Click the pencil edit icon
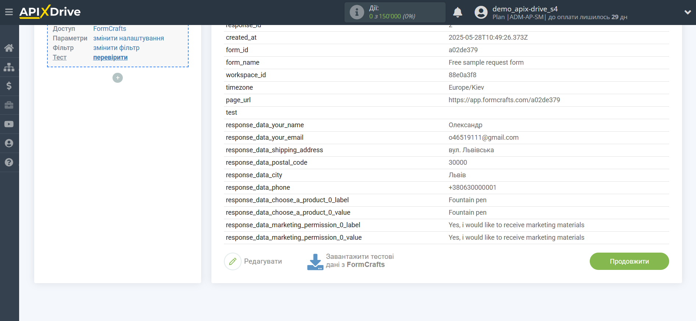This screenshot has height=321, width=696. coord(233,261)
